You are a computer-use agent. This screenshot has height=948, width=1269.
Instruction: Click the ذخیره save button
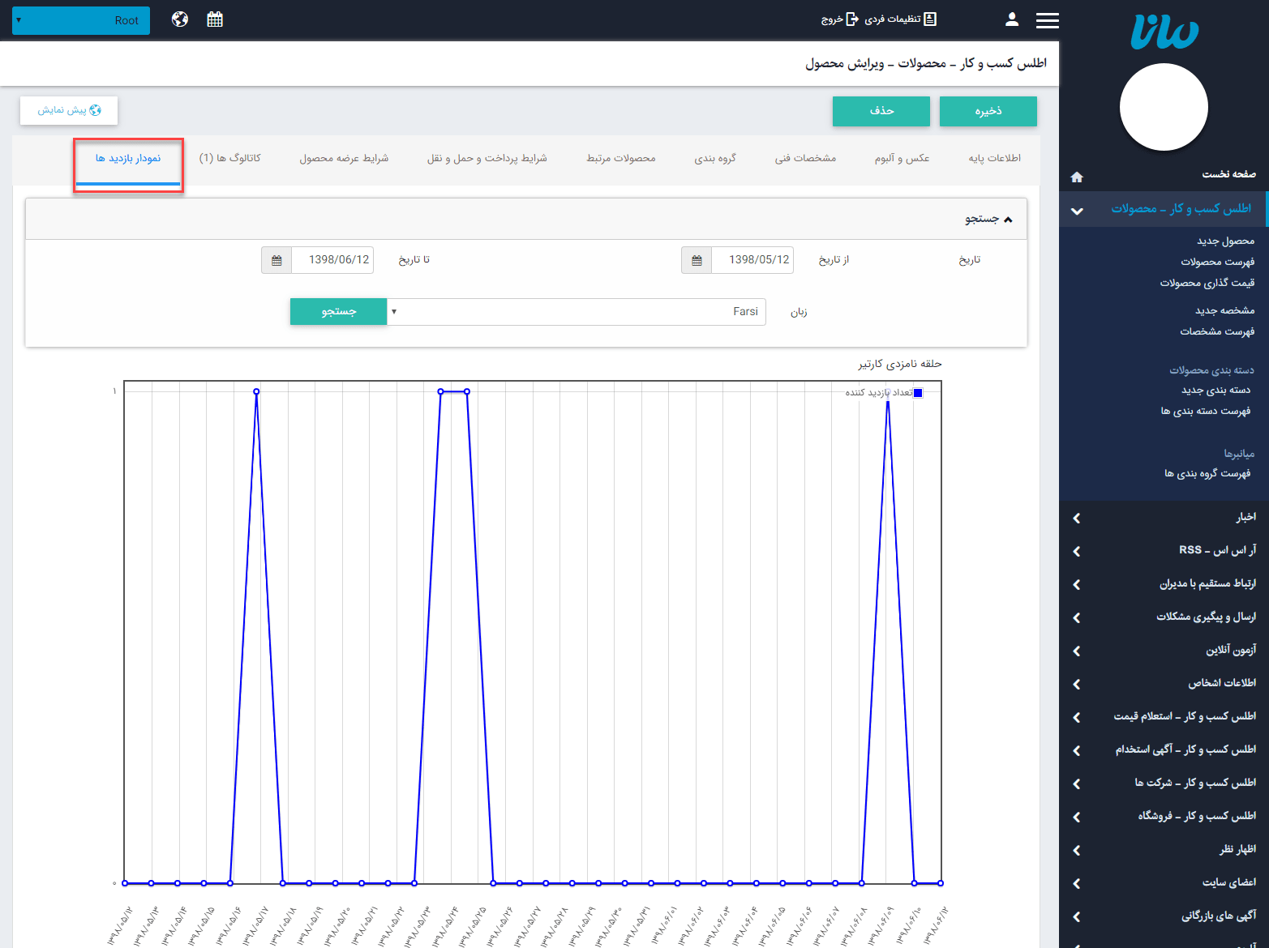[988, 111]
